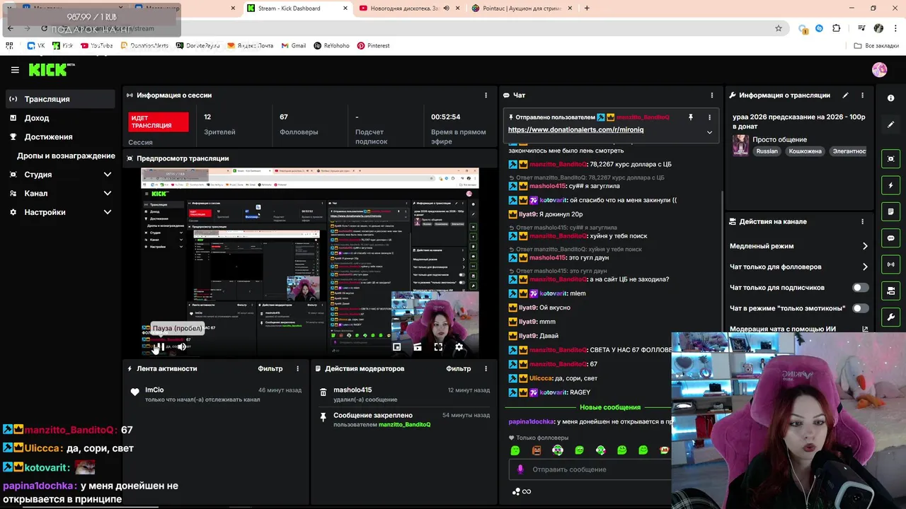Open DonationAlerts bookmark
906x509 pixels.
point(144,45)
